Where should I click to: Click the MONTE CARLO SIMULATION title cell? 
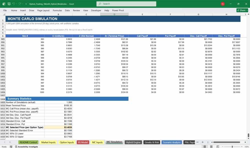click(123, 19)
